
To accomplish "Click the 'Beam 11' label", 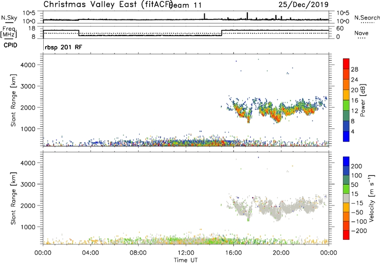I will click(186, 5).
